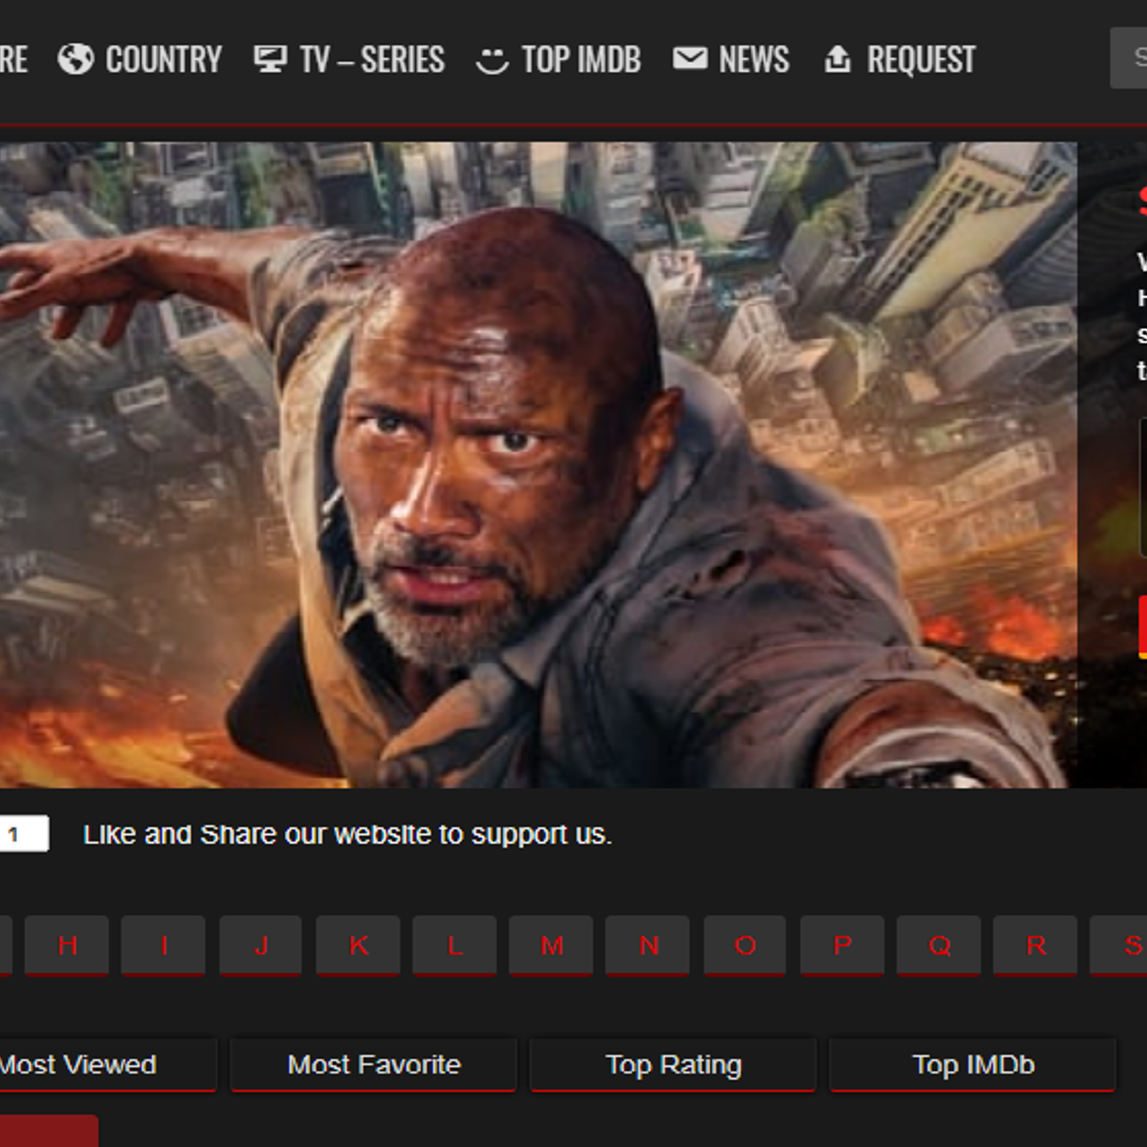Click the globe icon beside Country
The height and width of the screenshot is (1147, 1147).
point(75,60)
